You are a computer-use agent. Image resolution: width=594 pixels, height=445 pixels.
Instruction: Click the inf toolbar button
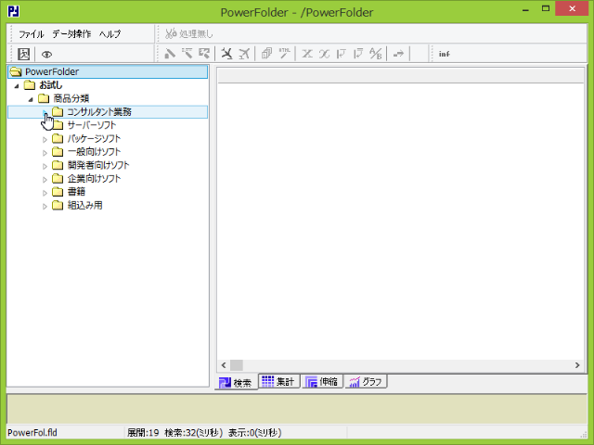tap(444, 54)
